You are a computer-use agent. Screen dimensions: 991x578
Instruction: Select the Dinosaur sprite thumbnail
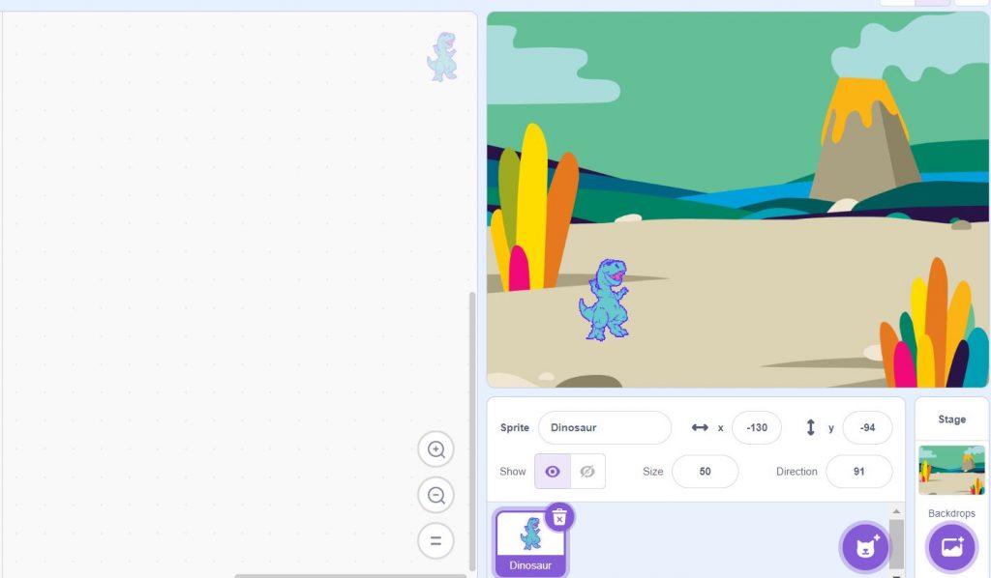(x=530, y=541)
